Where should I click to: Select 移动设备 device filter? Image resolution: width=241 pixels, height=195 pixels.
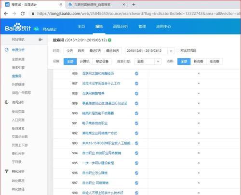coord(102,61)
